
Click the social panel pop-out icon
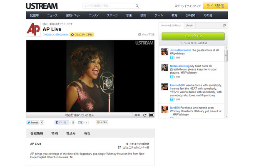(x=224, y=25)
